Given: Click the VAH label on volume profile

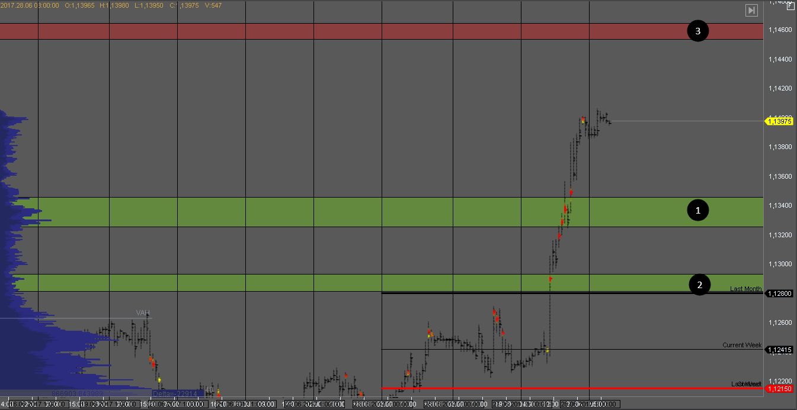Looking at the screenshot, I should click(142, 313).
